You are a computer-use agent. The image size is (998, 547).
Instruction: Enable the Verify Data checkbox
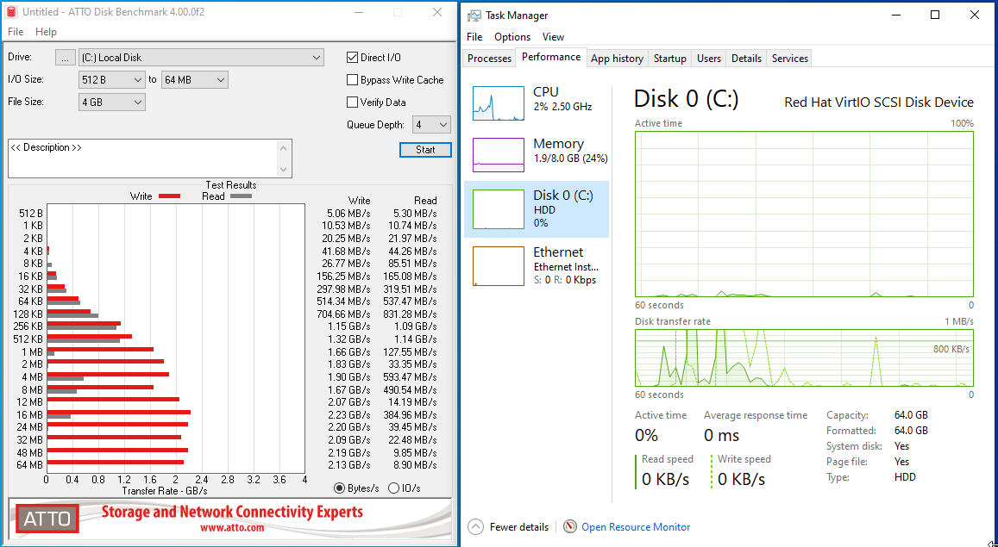click(x=352, y=102)
